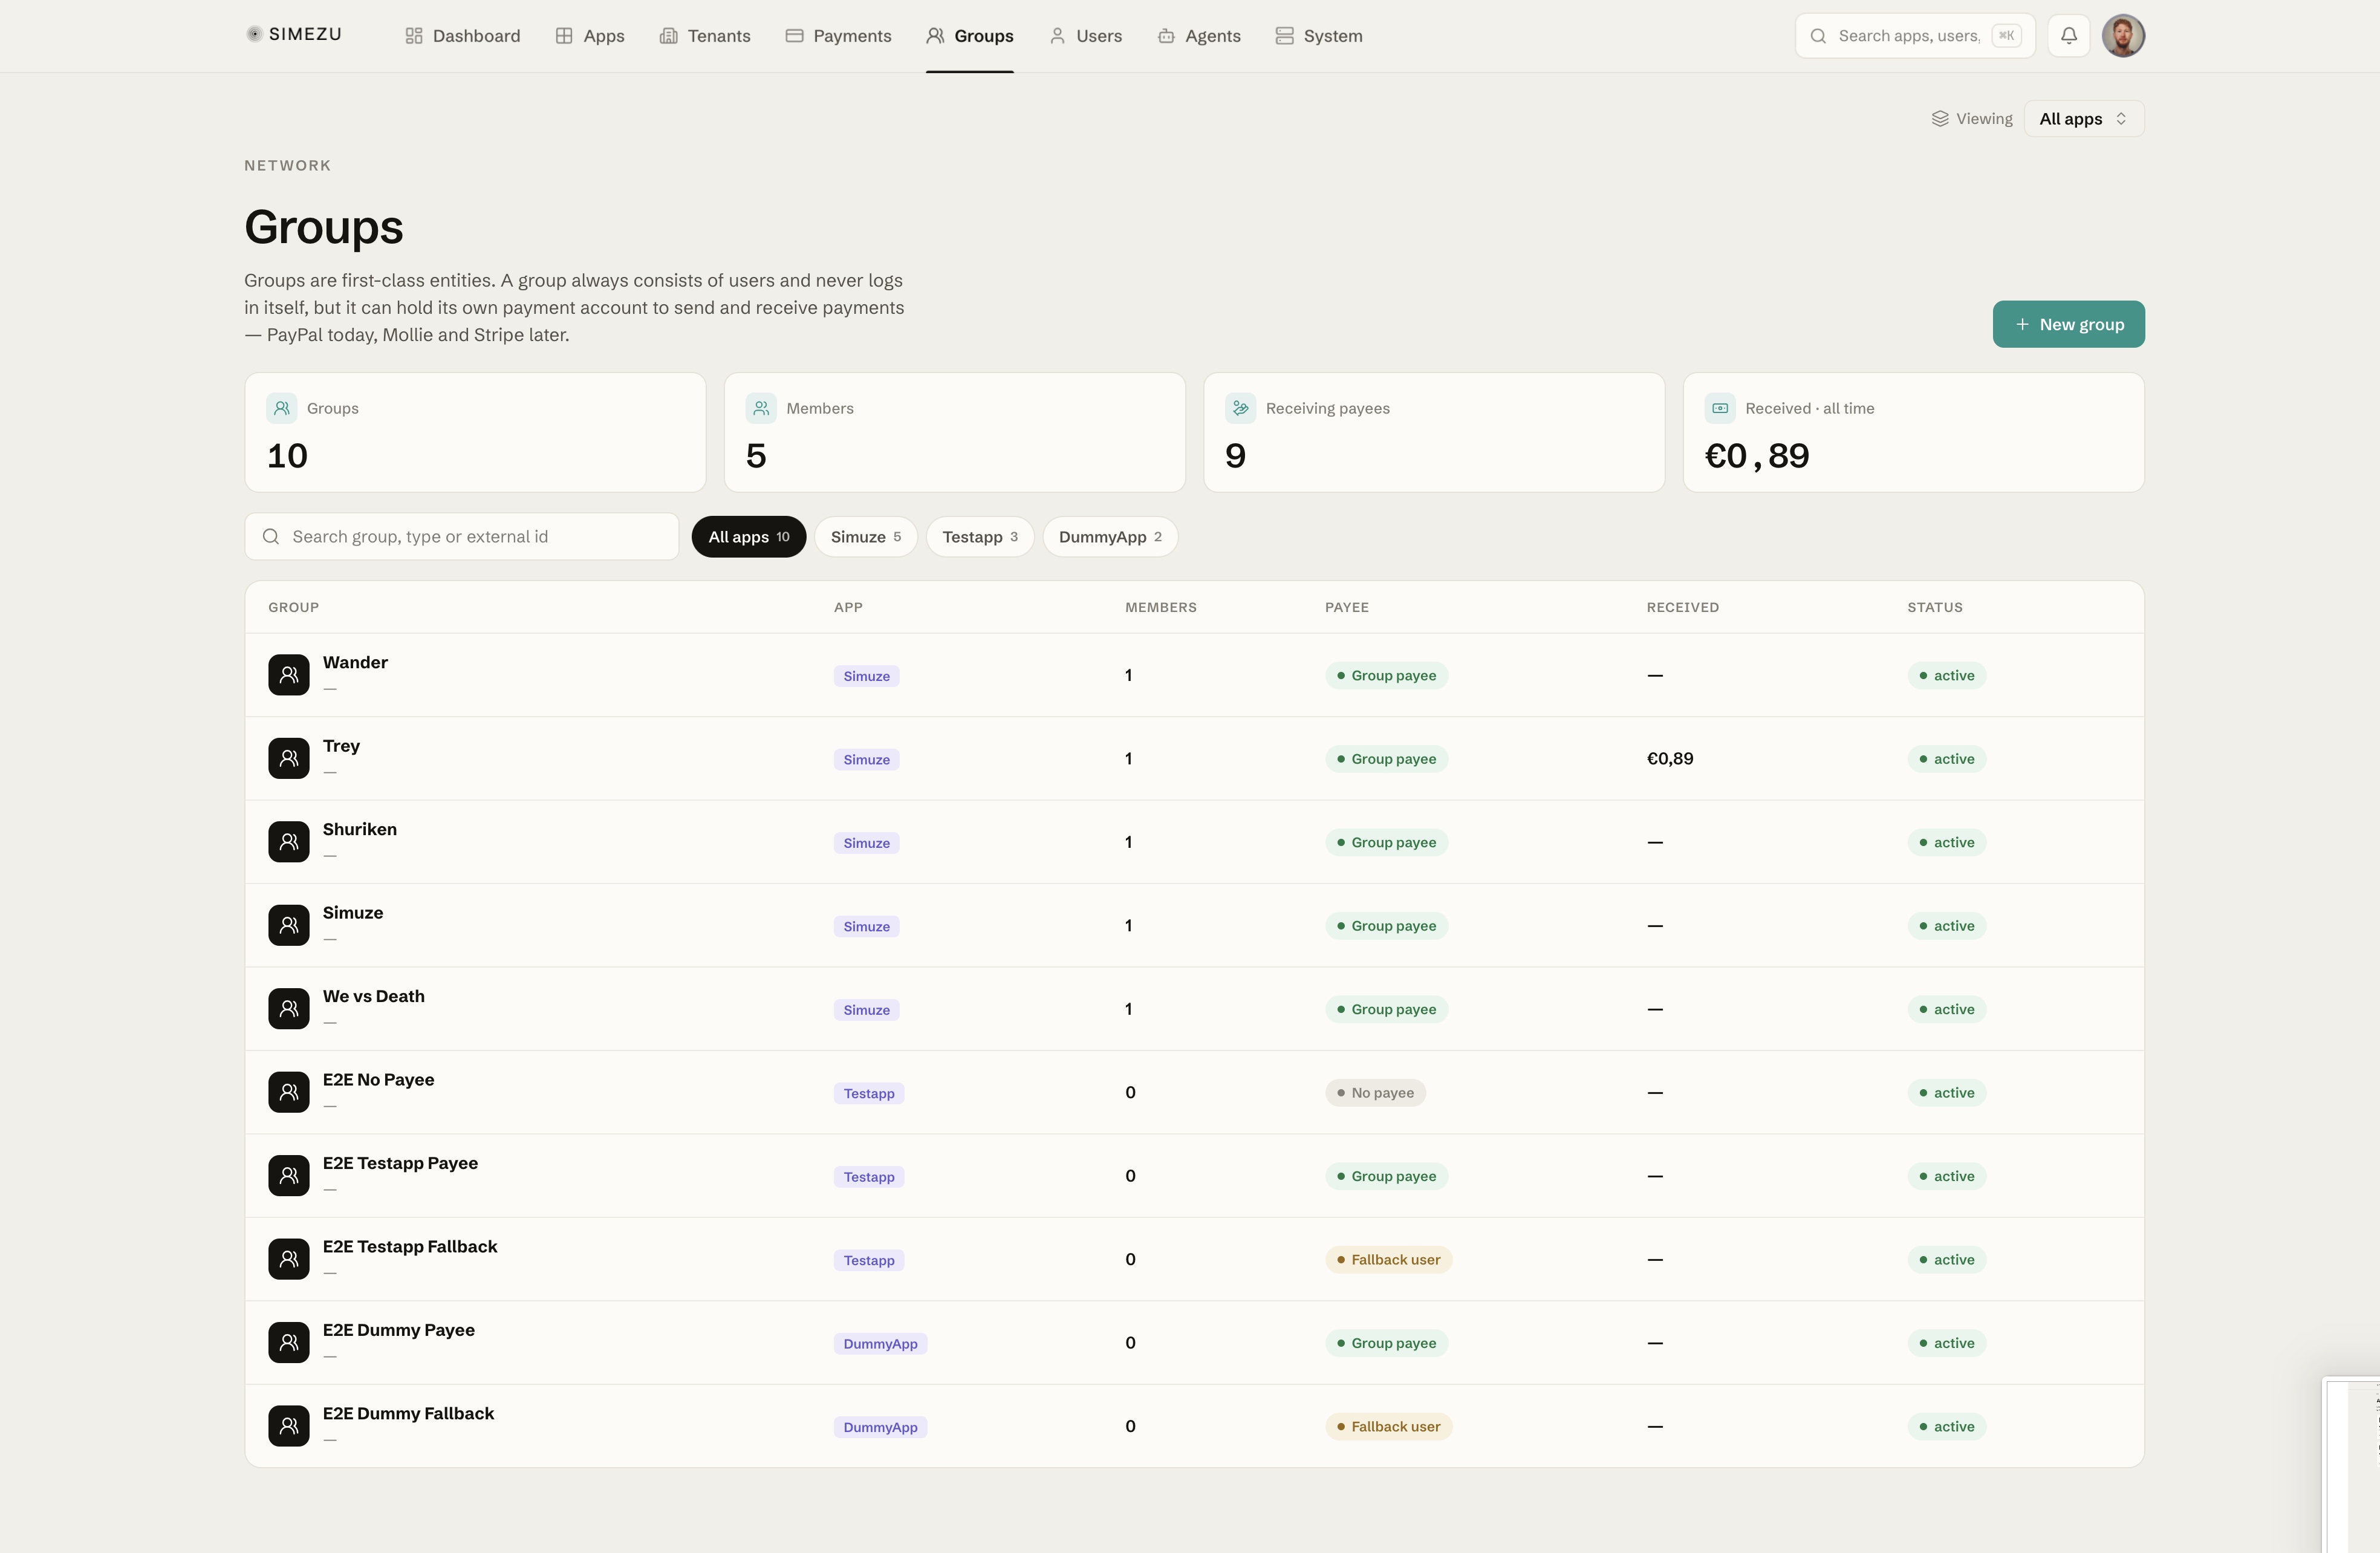Click the Shuriken group avatar icon
Viewport: 2380px width, 1553px height.
(288, 842)
